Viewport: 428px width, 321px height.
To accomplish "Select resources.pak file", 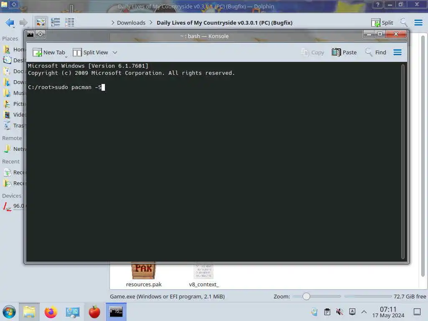I will (x=144, y=275).
